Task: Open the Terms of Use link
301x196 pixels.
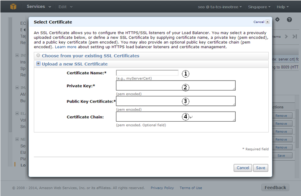Action: (191, 188)
